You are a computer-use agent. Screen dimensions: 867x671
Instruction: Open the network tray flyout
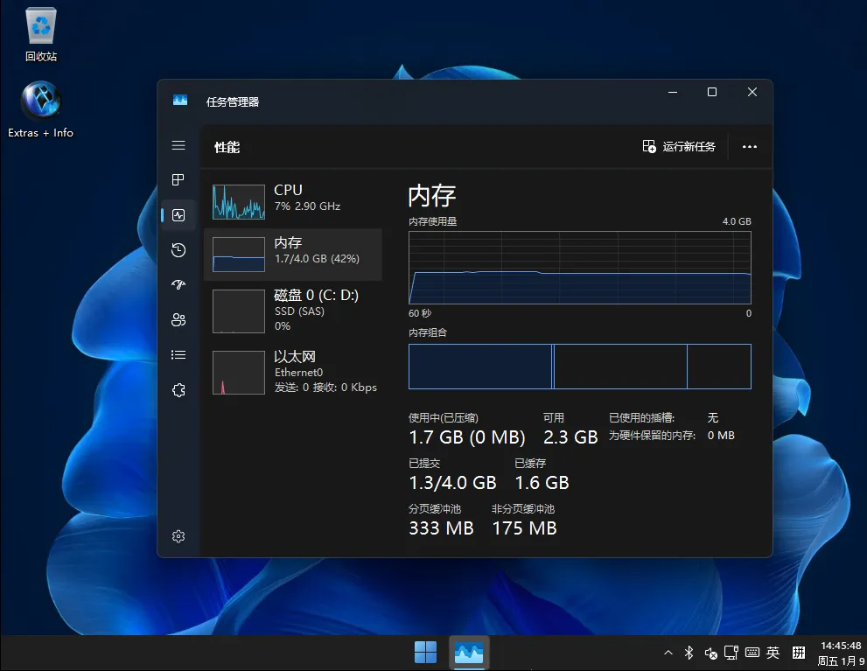(731, 653)
